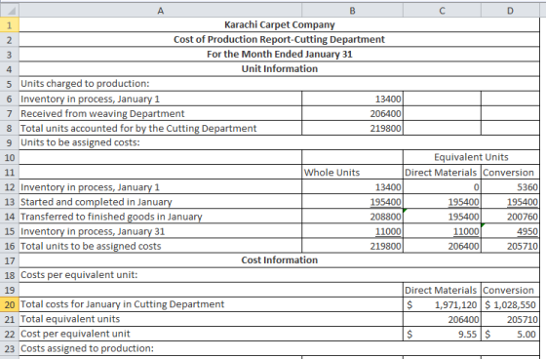This screenshot has width=546, height=359.
Task: Select column B header
Action: pyautogui.click(x=352, y=11)
